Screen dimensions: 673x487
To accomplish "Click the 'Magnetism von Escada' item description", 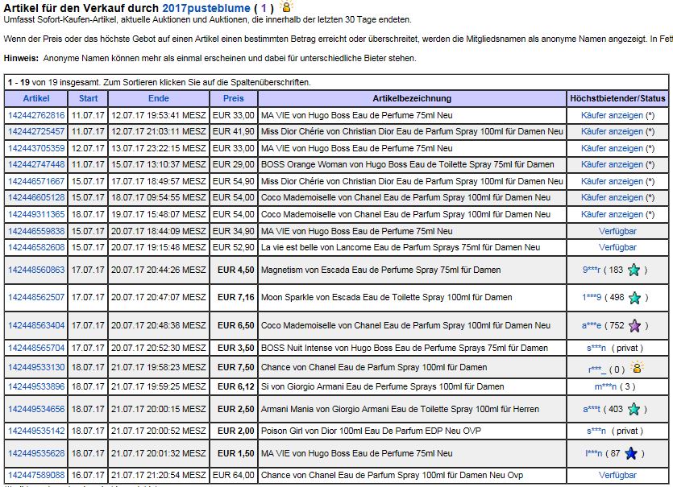I will pos(380,270).
